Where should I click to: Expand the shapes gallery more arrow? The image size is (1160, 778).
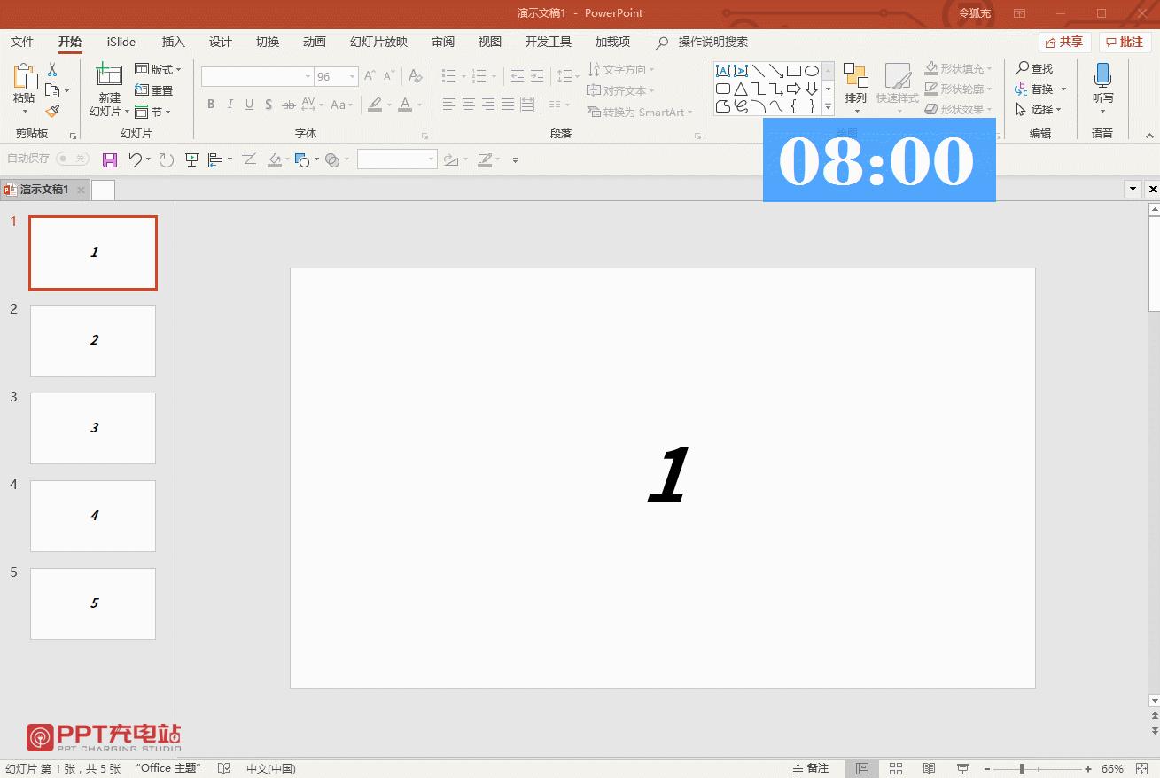coord(829,106)
